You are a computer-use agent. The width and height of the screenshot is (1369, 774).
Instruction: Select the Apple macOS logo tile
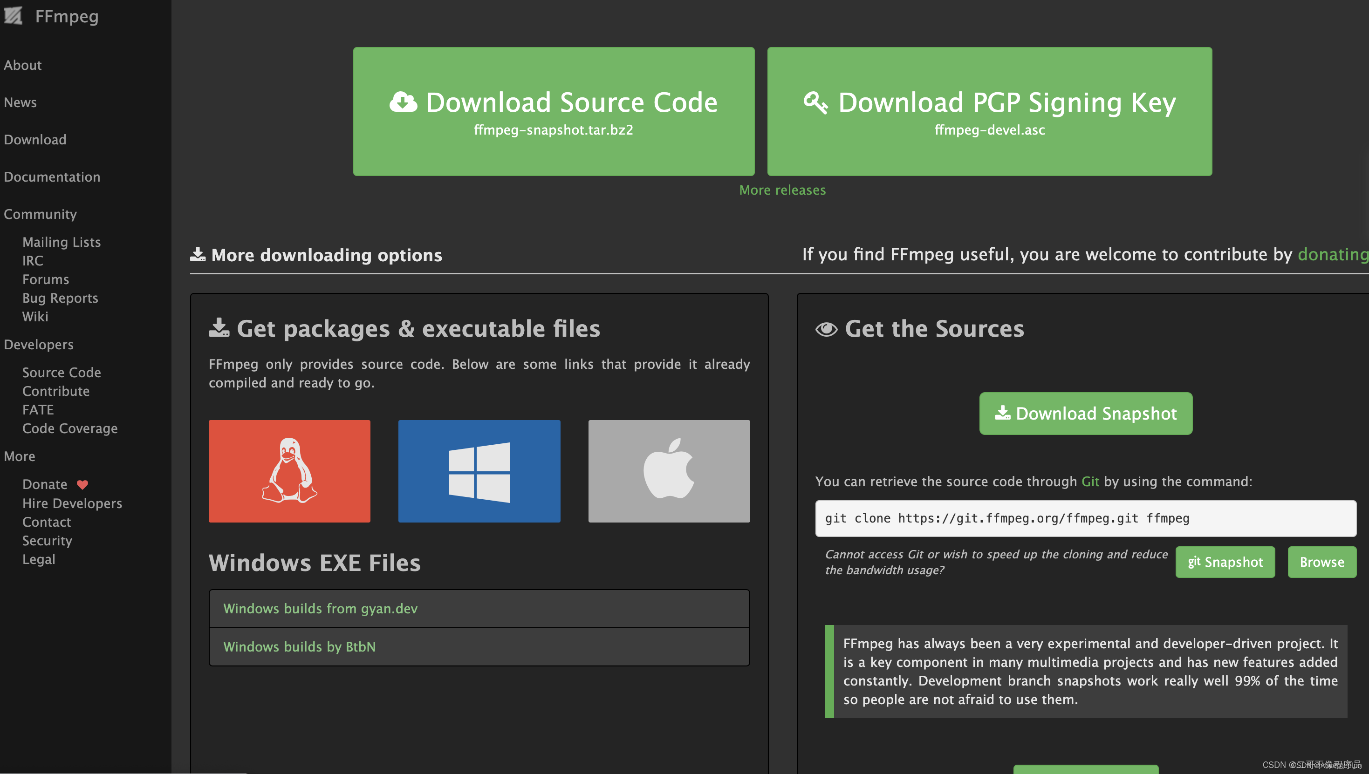(x=669, y=471)
